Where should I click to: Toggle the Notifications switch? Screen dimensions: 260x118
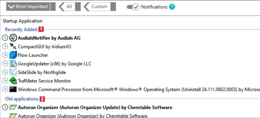133,7
